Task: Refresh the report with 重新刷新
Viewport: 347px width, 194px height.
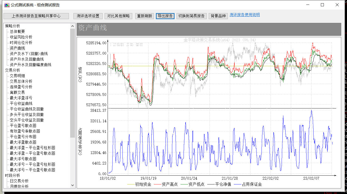Action: coord(145,16)
